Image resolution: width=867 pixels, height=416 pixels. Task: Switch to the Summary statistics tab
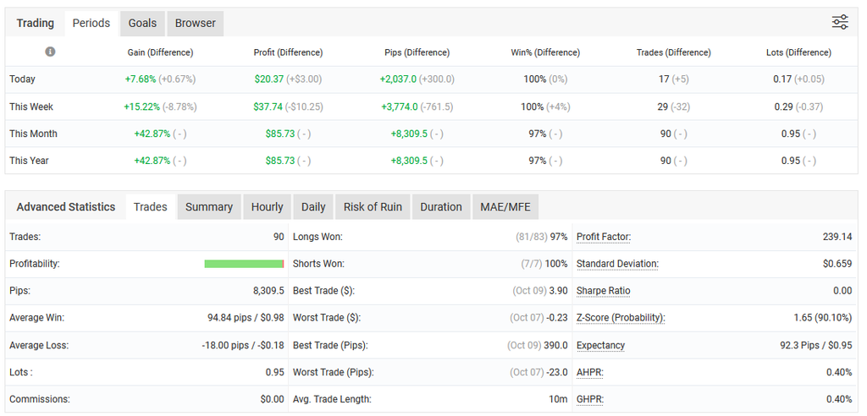(x=208, y=207)
